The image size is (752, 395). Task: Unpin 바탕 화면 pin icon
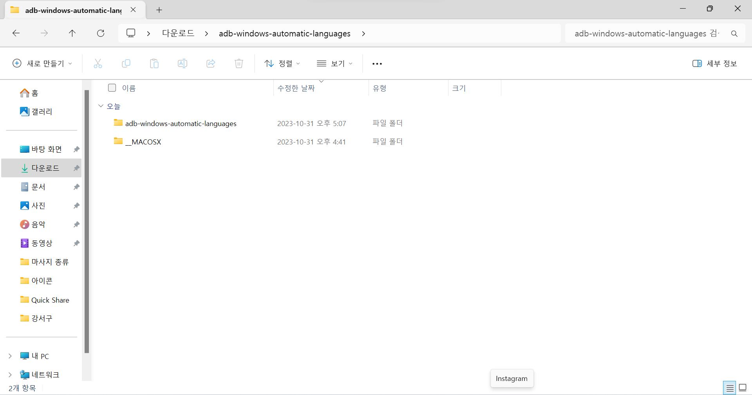click(76, 149)
